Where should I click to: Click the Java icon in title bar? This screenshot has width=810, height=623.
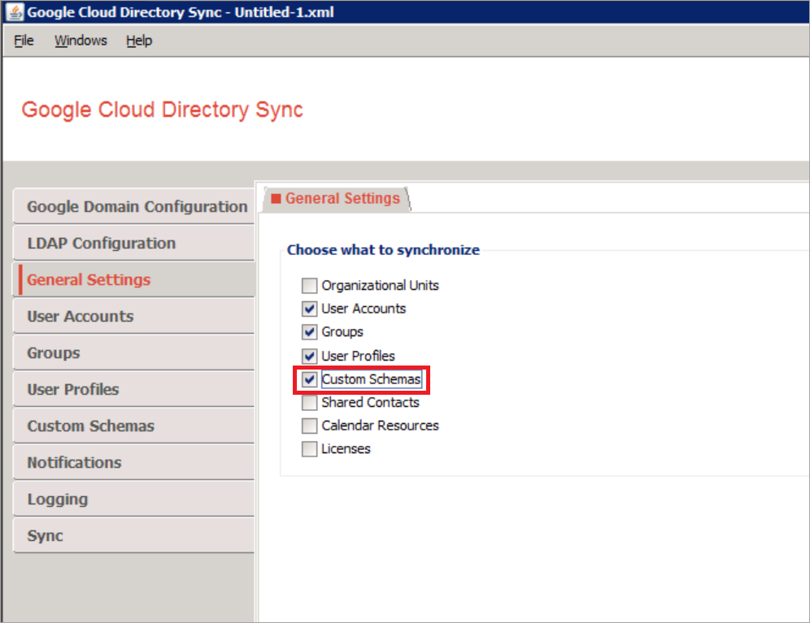coord(14,13)
